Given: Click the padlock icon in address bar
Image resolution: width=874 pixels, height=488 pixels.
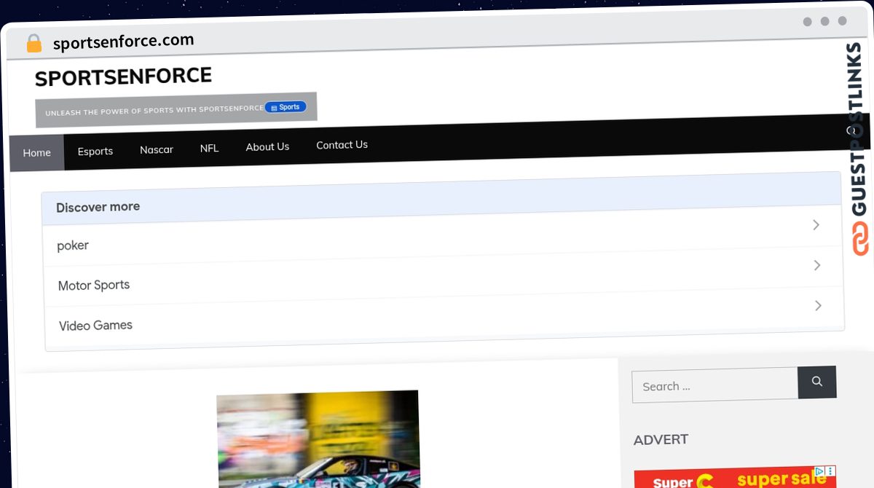Looking at the screenshot, I should click(34, 44).
